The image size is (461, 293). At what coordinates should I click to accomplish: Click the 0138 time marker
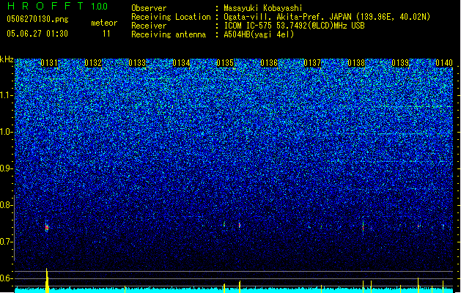[x=356, y=63]
